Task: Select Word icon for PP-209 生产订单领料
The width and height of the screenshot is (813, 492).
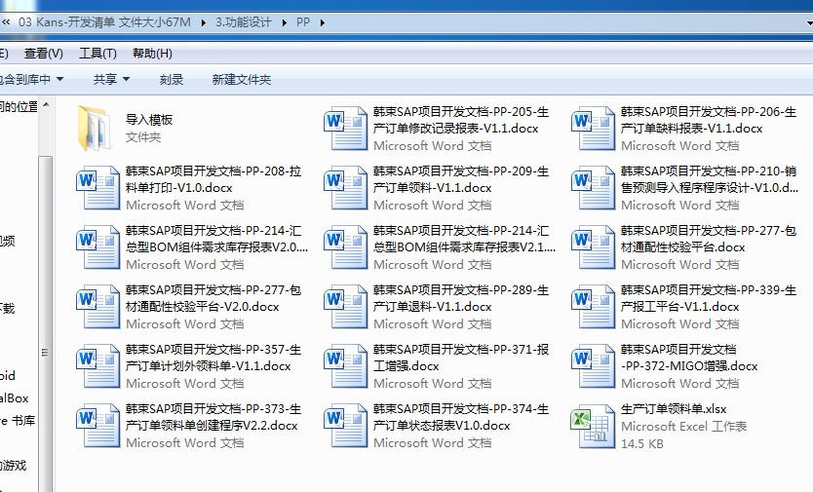Action: point(345,188)
